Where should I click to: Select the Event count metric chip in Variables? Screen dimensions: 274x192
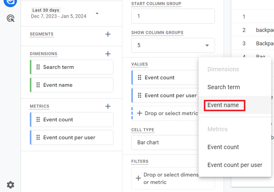pos(72,120)
